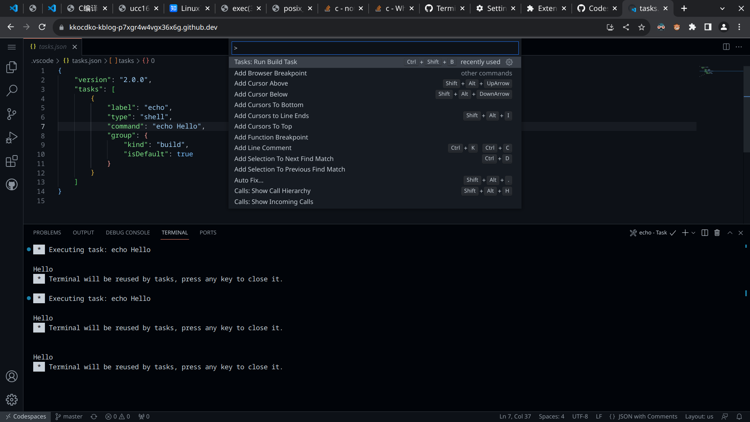Open browser Extensions puzzle icon

(692, 27)
